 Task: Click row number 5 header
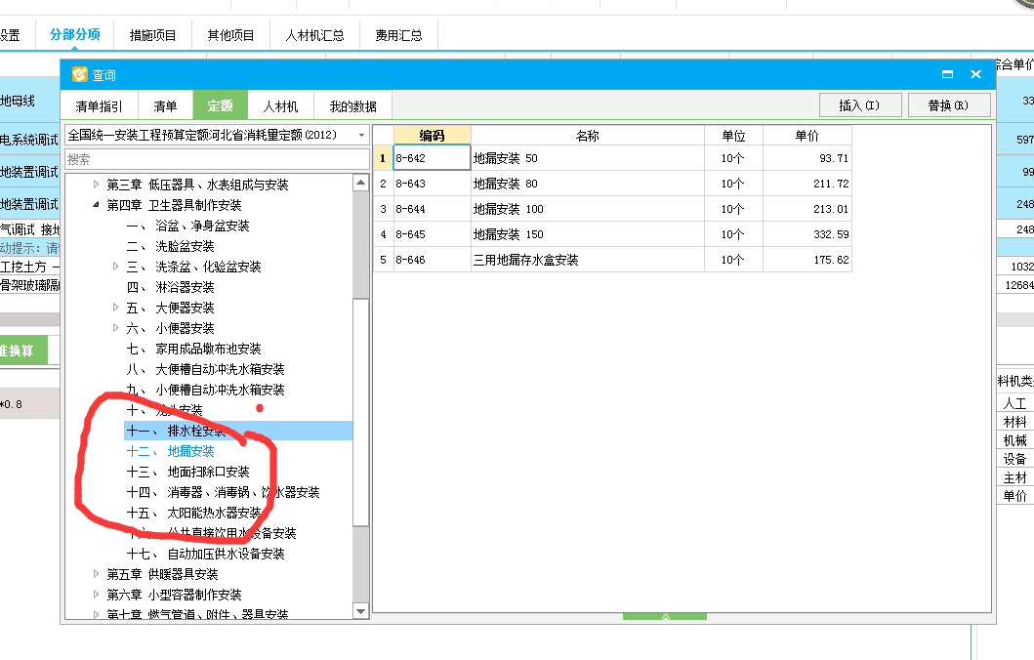[383, 260]
